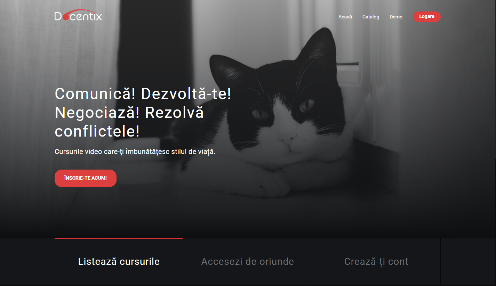
Task: Click the ÎNSCRIE-TE ACUM! button
Action: pyautogui.click(x=86, y=178)
